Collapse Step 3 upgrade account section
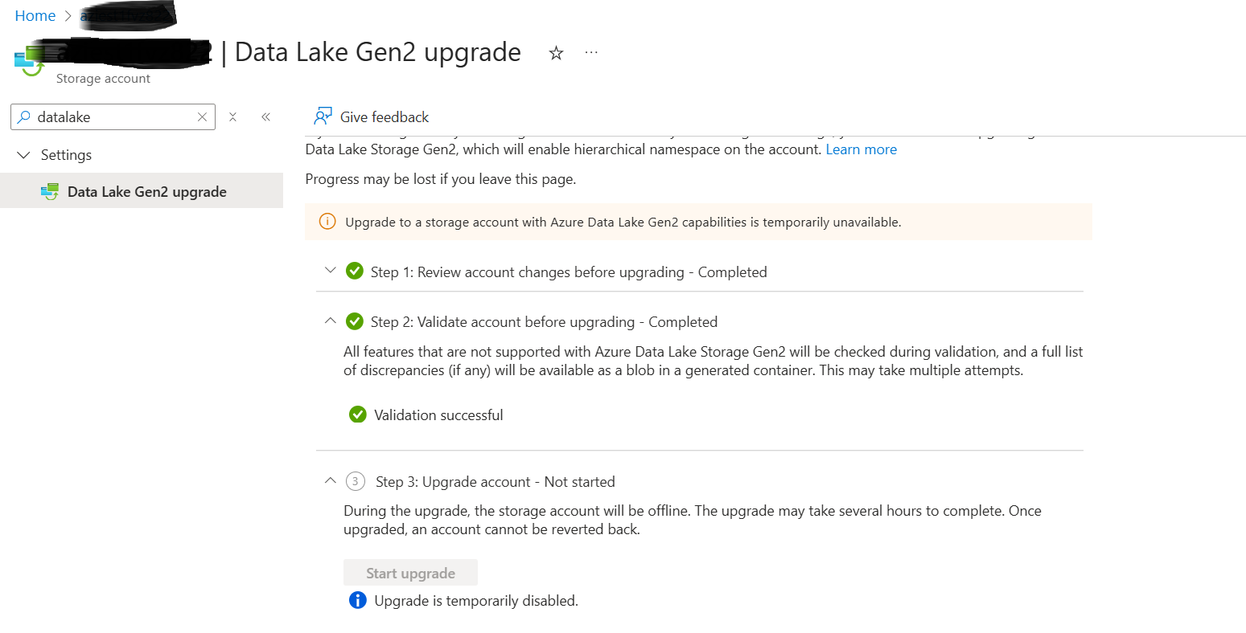 (330, 480)
